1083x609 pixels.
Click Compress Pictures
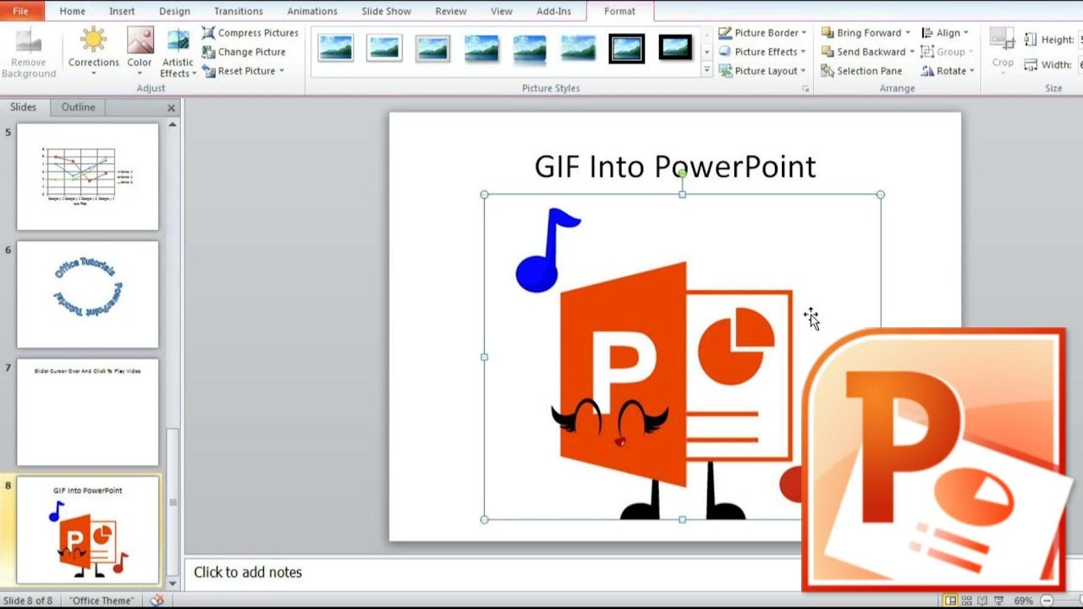pyautogui.click(x=250, y=33)
